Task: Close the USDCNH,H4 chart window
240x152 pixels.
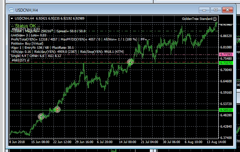Action: pos(227,10)
